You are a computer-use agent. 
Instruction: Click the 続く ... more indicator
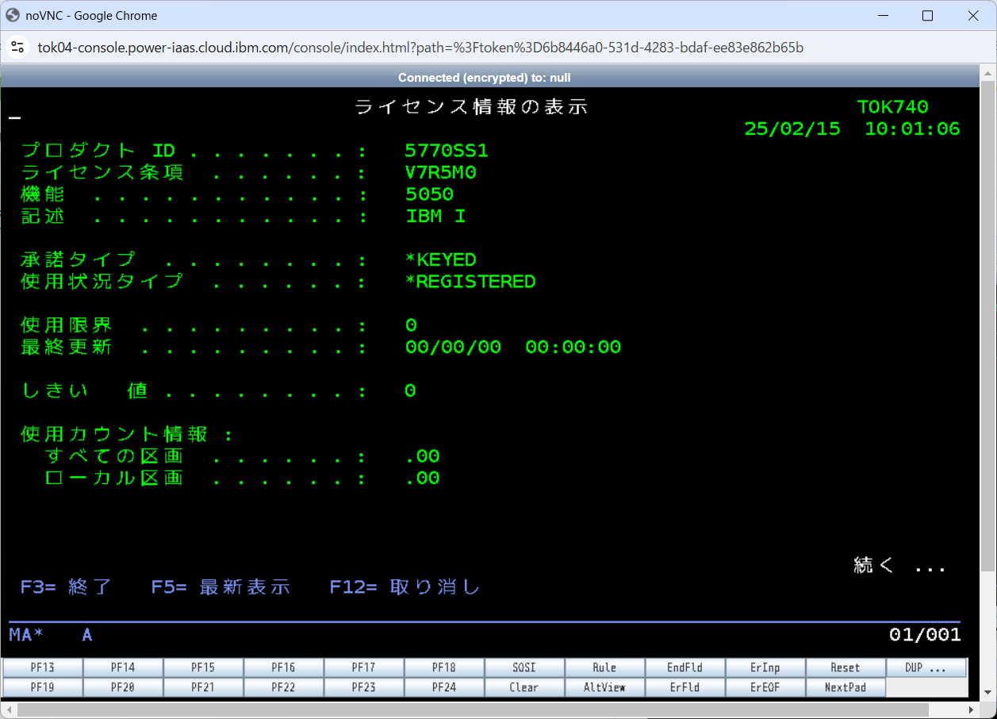click(x=900, y=565)
